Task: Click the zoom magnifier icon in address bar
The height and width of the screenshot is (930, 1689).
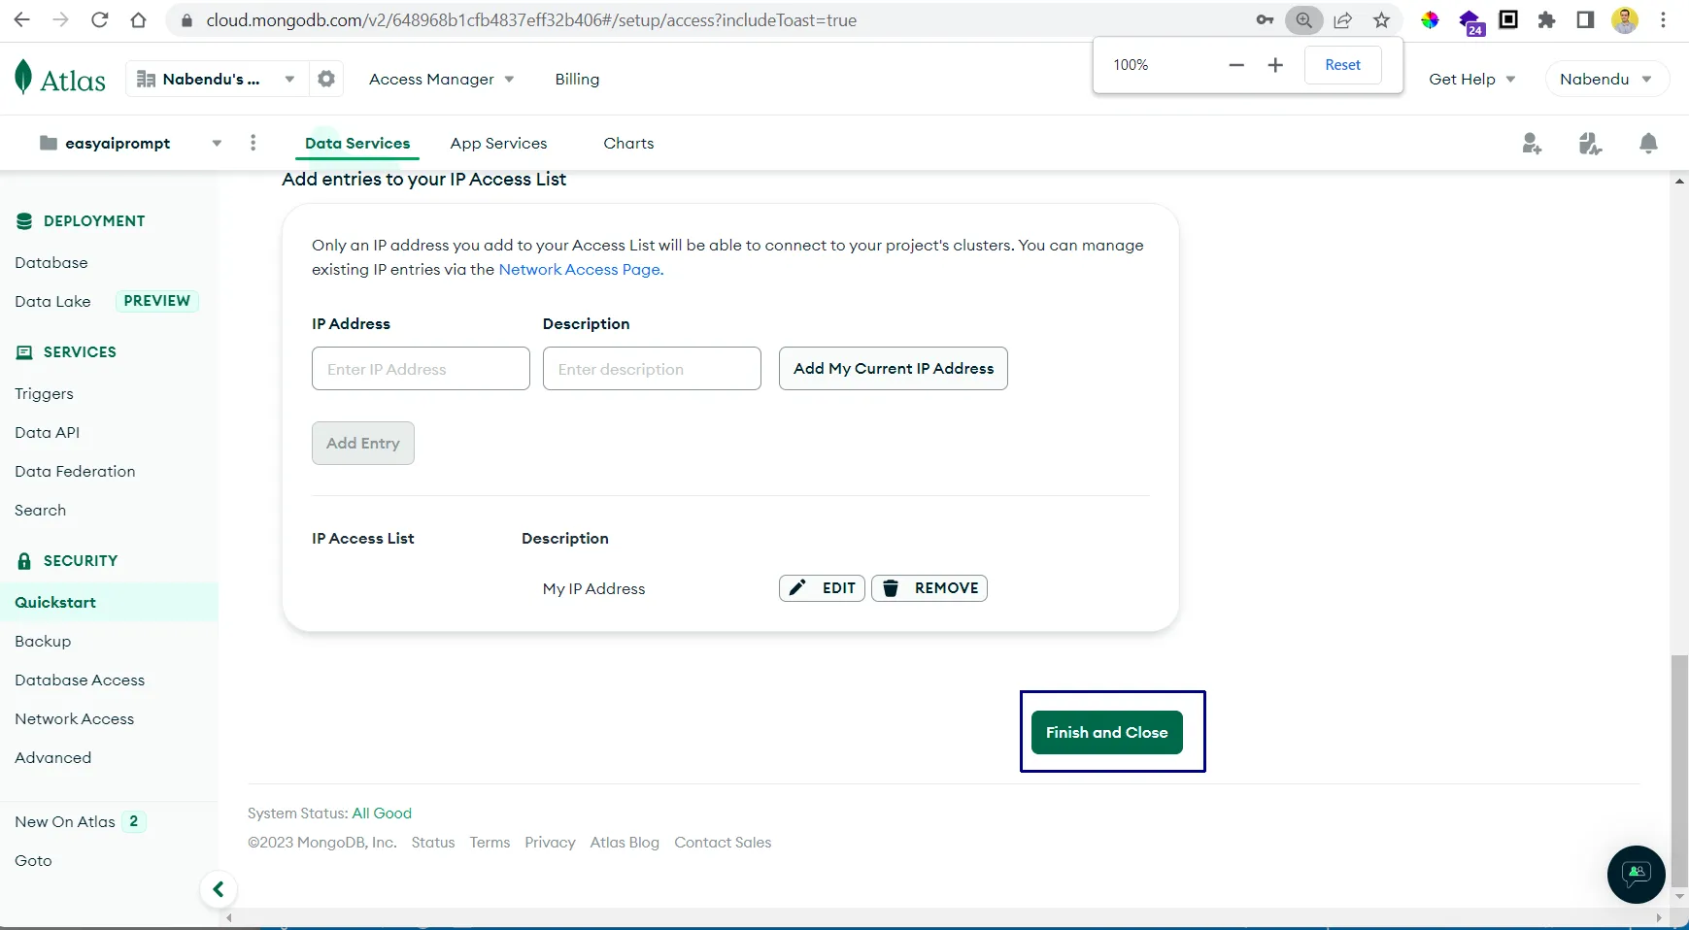Action: pos(1303,19)
